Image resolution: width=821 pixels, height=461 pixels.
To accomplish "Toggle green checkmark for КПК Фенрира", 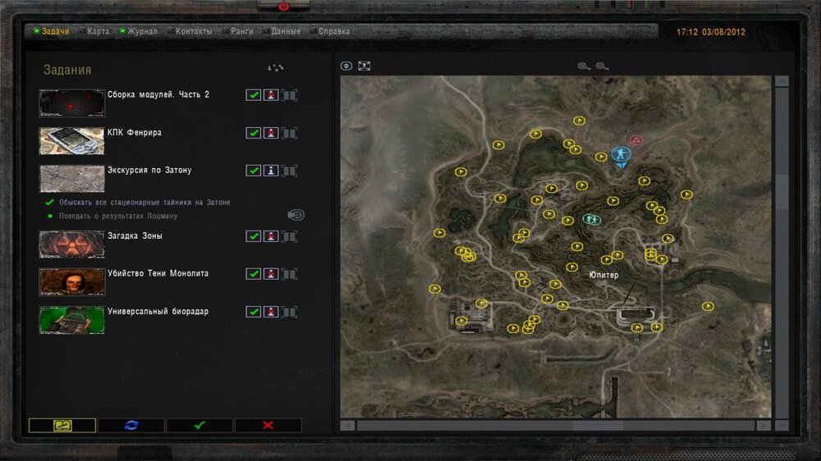I will point(254,133).
